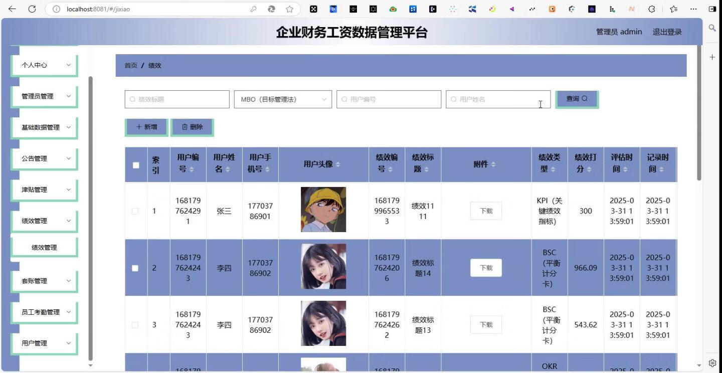Reload the page with refresh icon
Screen dimensions: 722x373
click(32, 9)
